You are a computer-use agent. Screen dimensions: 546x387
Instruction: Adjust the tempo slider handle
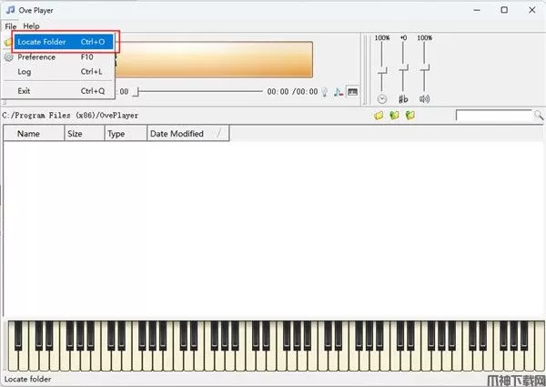click(x=382, y=70)
